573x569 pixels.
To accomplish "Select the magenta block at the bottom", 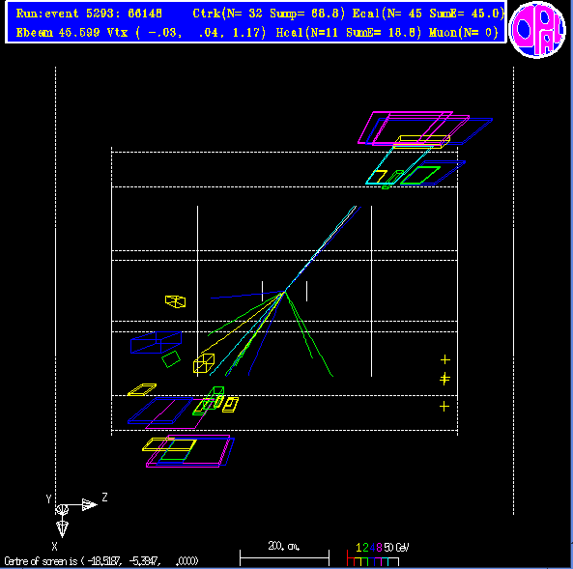I will pos(188,451).
